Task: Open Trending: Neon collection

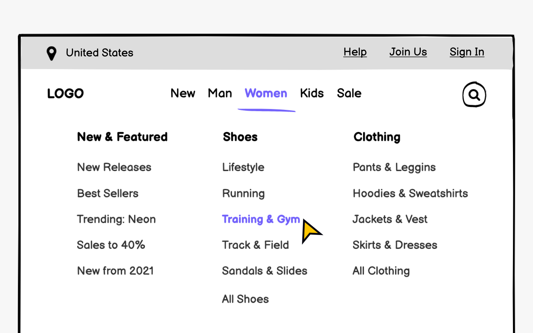Action: pyautogui.click(x=116, y=219)
